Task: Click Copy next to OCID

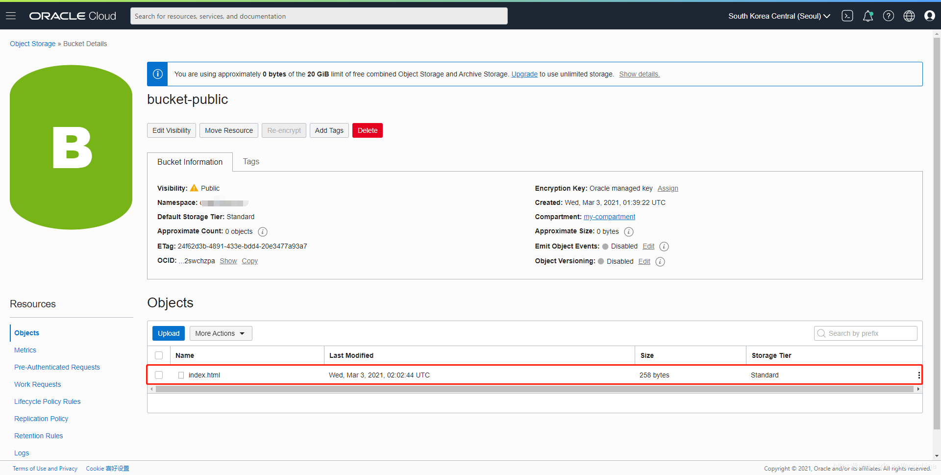Action: point(249,261)
